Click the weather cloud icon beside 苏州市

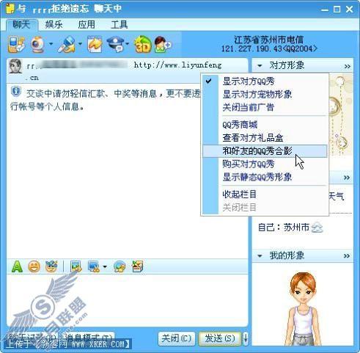click(x=317, y=228)
